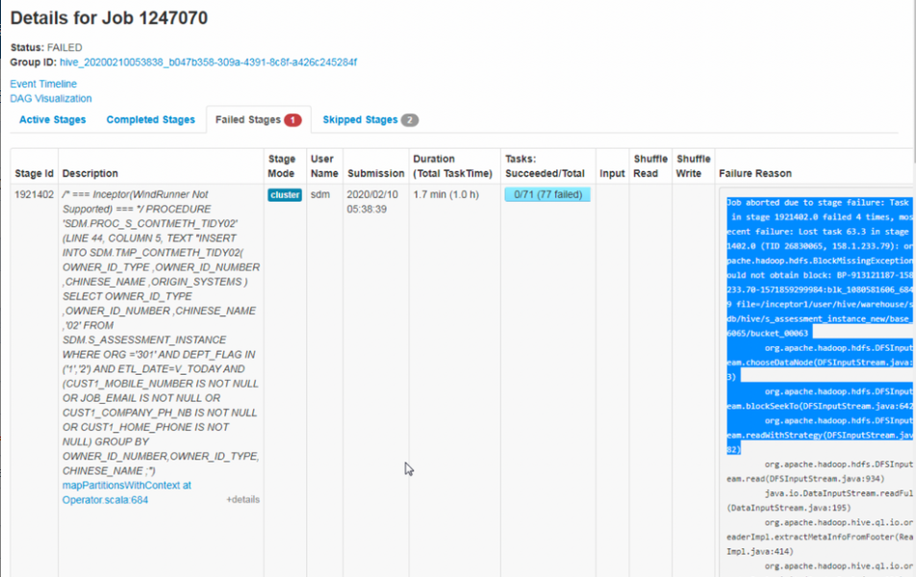Open the mapPartitionsWithContext at Operator.scala:684 link
The height and width of the screenshot is (577, 916).
click(126, 492)
